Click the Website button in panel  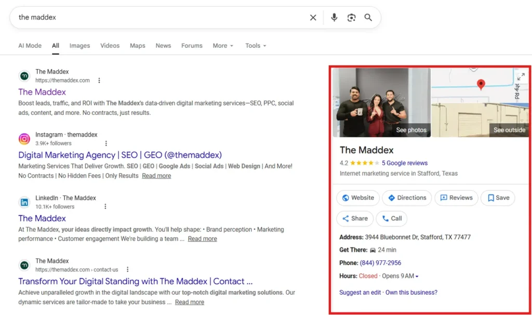pos(358,198)
